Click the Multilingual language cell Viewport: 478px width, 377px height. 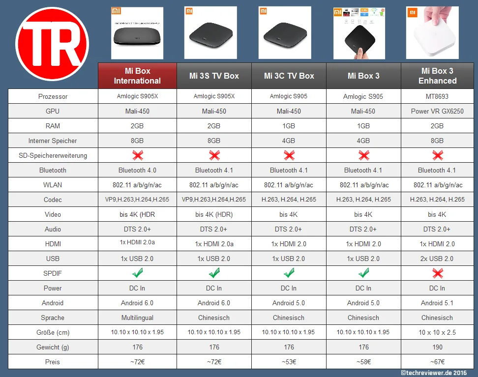[137, 318]
